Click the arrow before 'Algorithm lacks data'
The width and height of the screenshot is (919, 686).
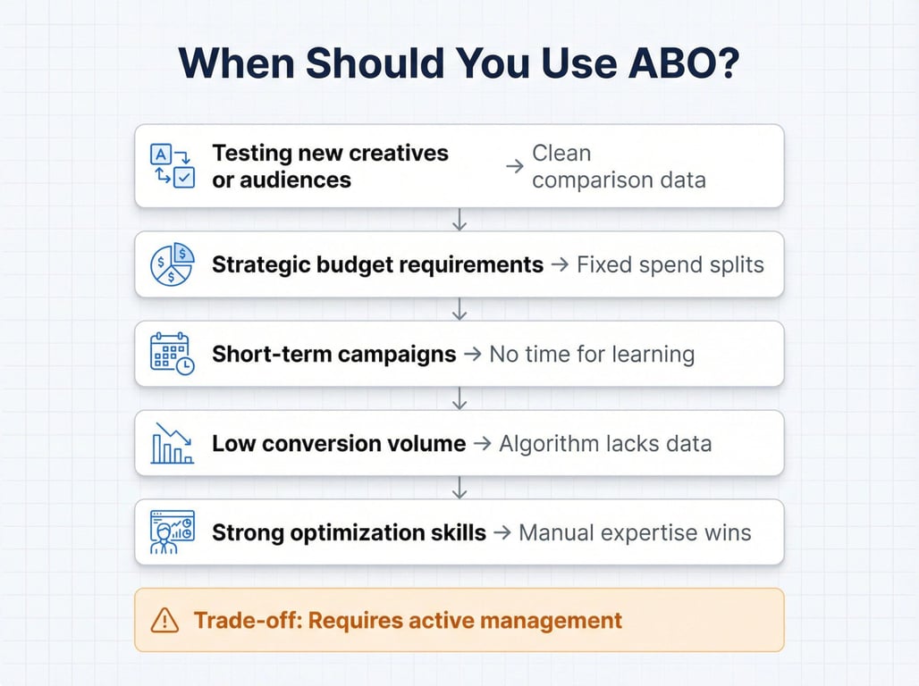coord(483,443)
